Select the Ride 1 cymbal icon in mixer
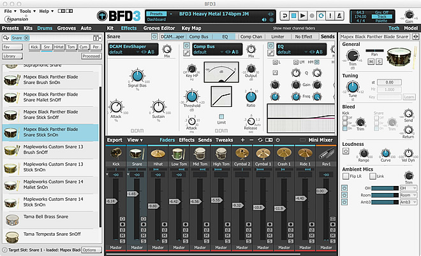The image size is (421, 256). (x=305, y=153)
